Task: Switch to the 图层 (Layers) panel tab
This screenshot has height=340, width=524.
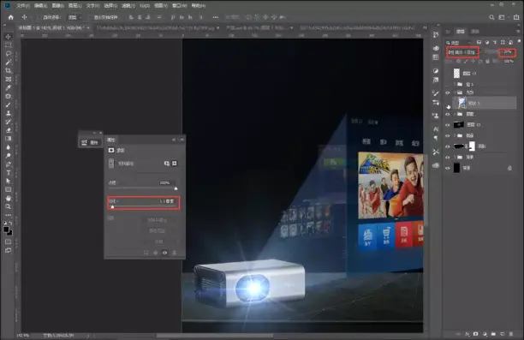Action: coord(461,31)
